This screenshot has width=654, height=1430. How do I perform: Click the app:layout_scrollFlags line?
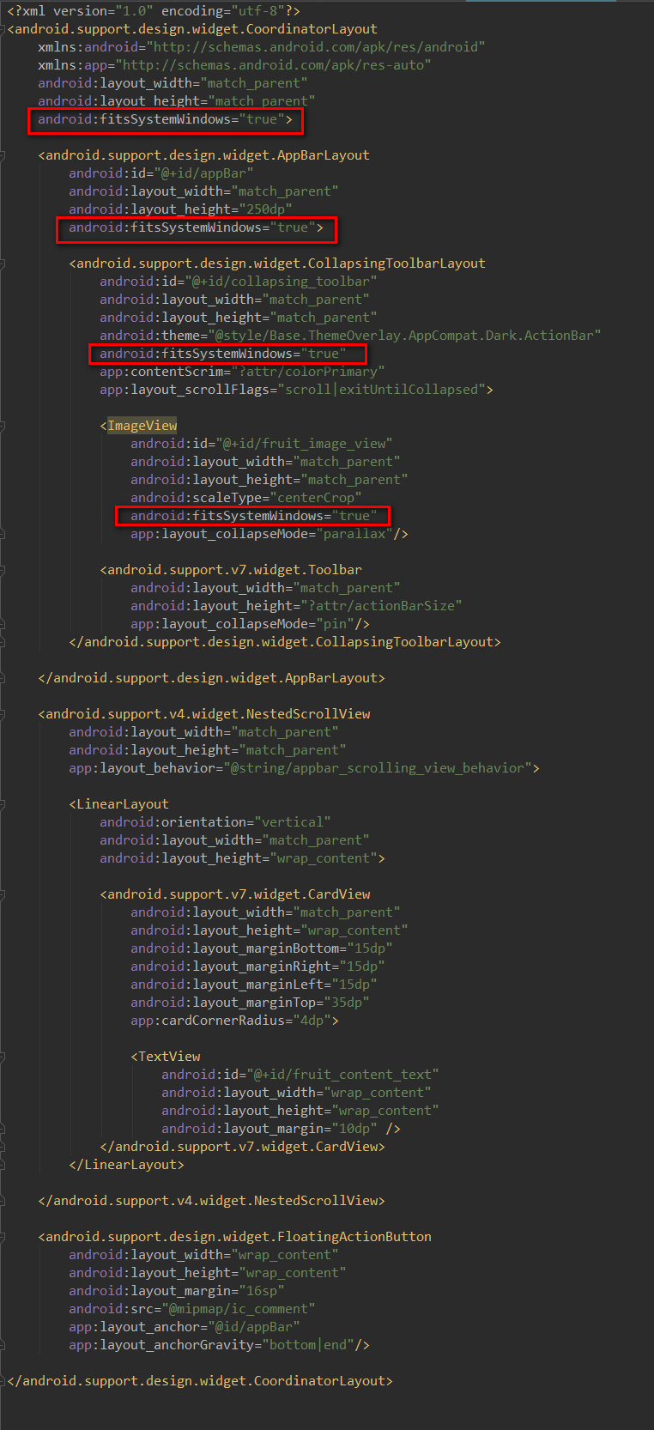[296, 390]
